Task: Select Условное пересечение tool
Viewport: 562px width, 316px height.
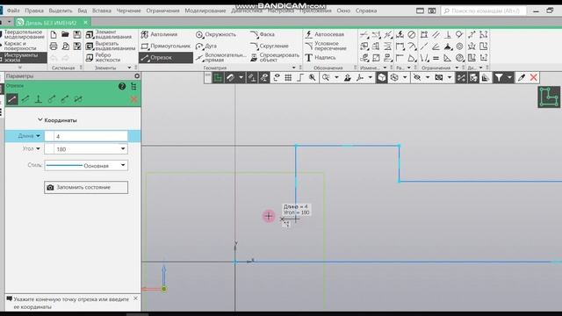Action: point(326,46)
